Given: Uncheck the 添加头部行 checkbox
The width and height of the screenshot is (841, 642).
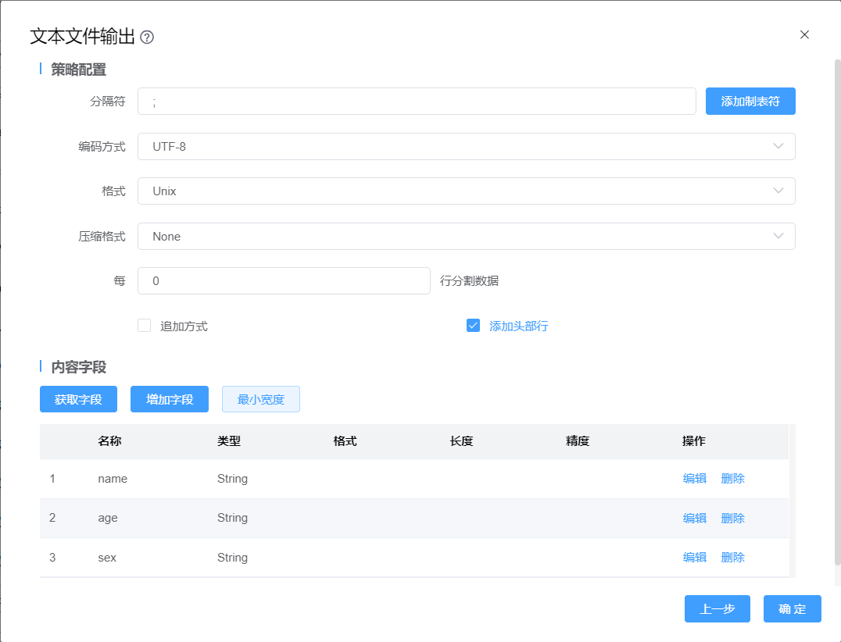Looking at the screenshot, I should [x=473, y=326].
